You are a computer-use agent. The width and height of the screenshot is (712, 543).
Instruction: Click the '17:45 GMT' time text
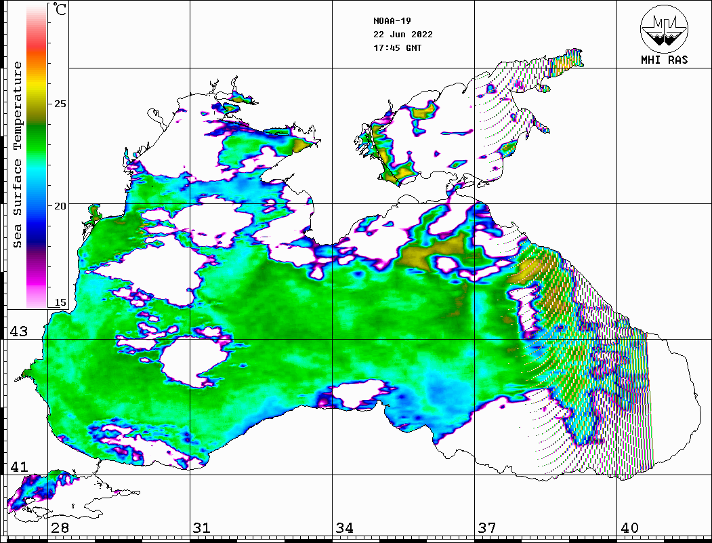coord(397,47)
